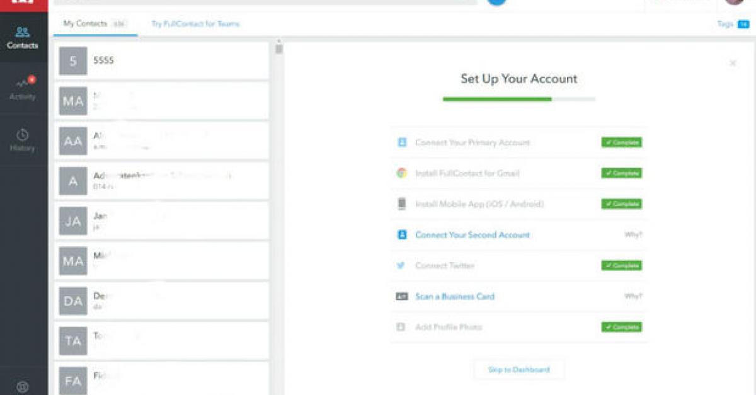Click Why? beside Scan a Business Card
The height and width of the screenshot is (395, 756).
[633, 297]
